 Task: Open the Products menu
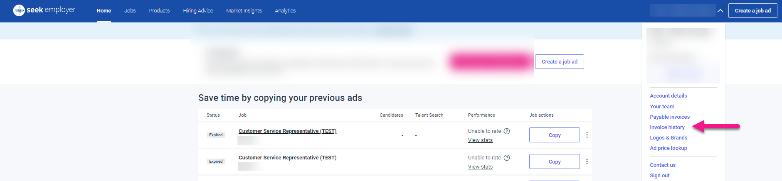tap(159, 11)
